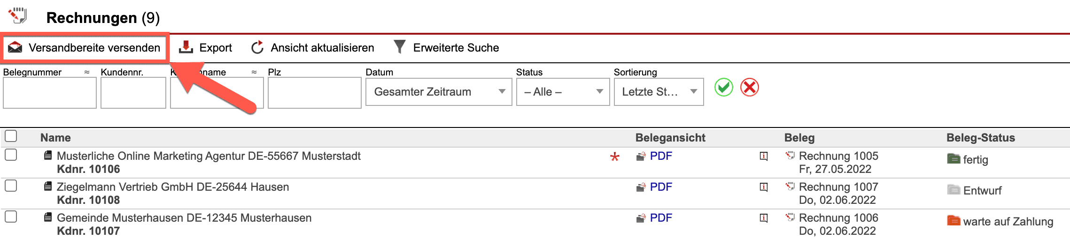This screenshot has width=1070, height=239.
Task: Click the document icon beside Ziegelmann Vertrieb GmbH
Action: 47,187
